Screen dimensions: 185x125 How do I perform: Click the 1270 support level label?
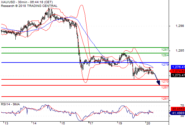165,81
